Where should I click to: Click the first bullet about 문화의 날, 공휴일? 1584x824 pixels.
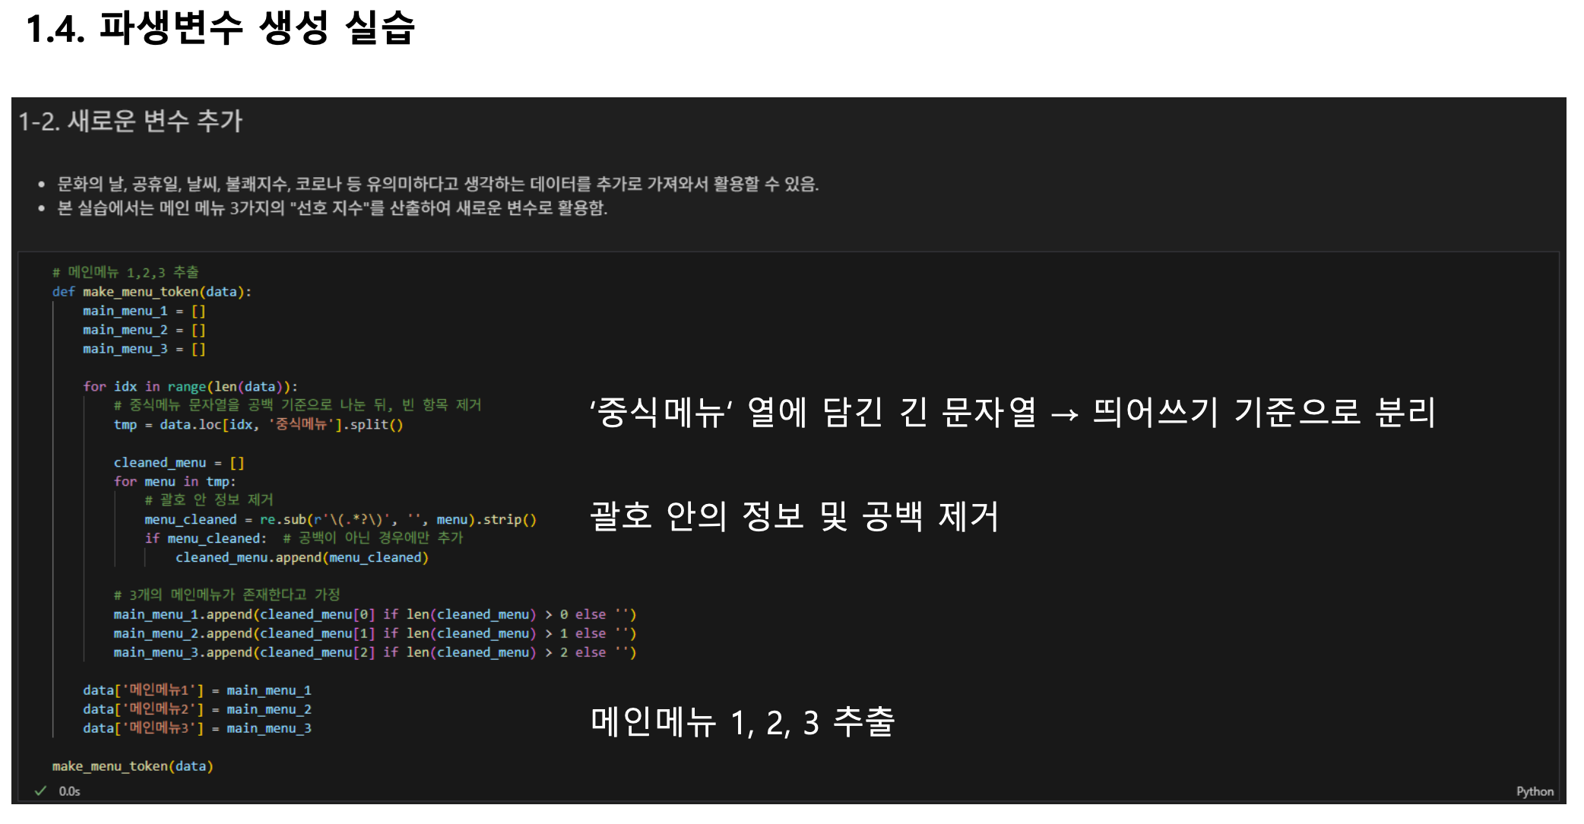point(437,184)
